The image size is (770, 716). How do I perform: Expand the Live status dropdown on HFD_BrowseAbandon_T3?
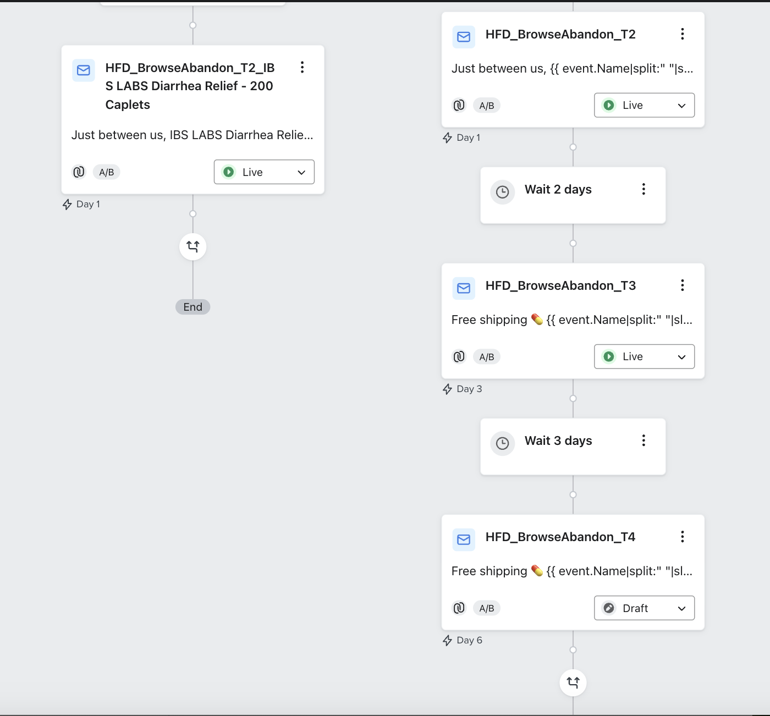pos(644,356)
